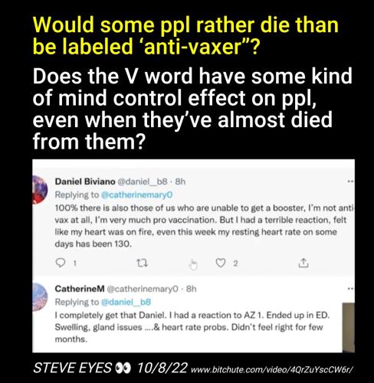Click @catherinemary0 handle beside CatherineM name
374x383 pixels.
point(143,289)
